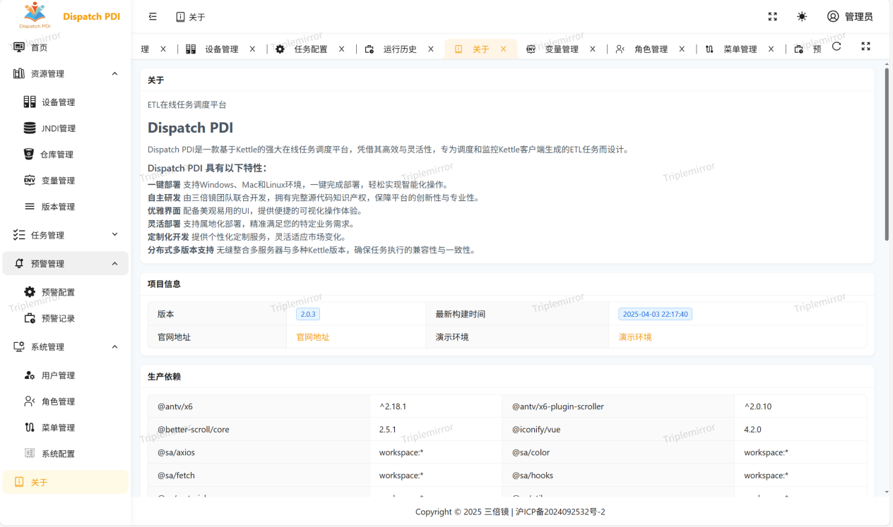Close the 任务配置 tab
Image resolution: width=893 pixels, height=527 pixels.
click(x=341, y=49)
